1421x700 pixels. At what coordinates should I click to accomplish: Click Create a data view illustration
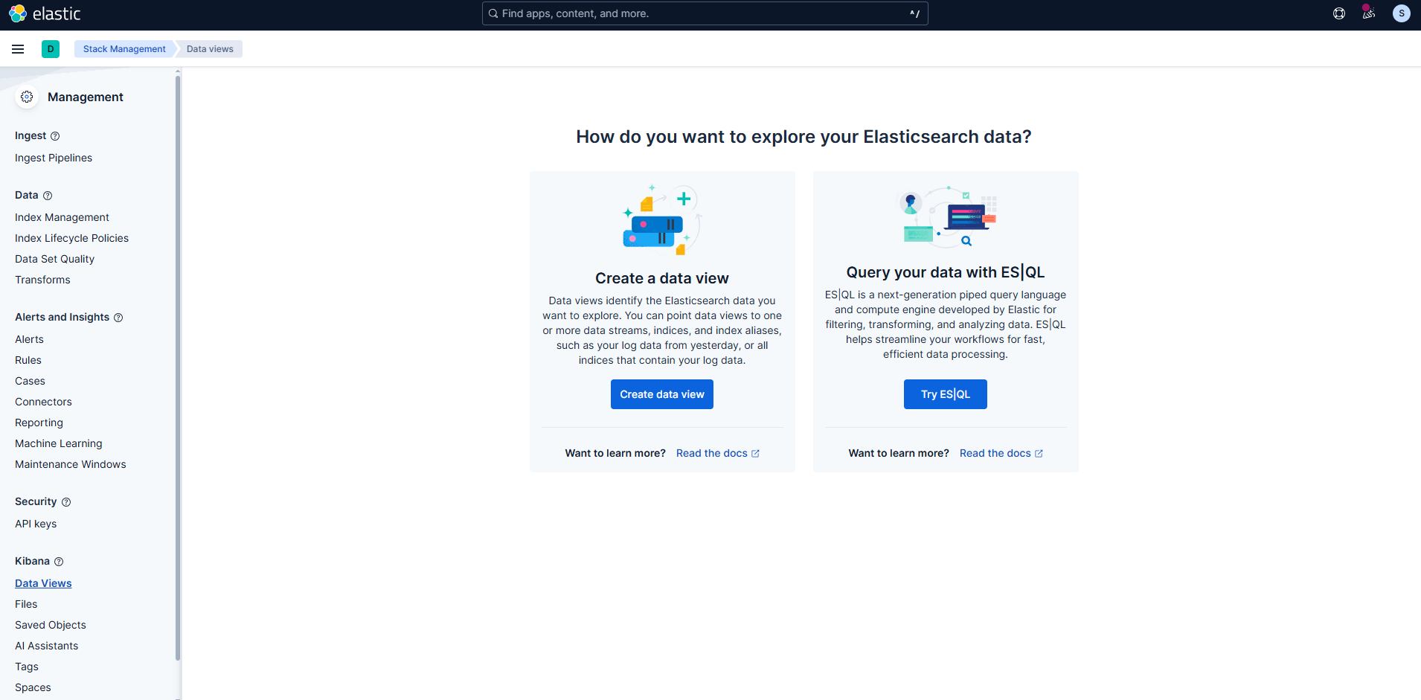coord(662,220)
